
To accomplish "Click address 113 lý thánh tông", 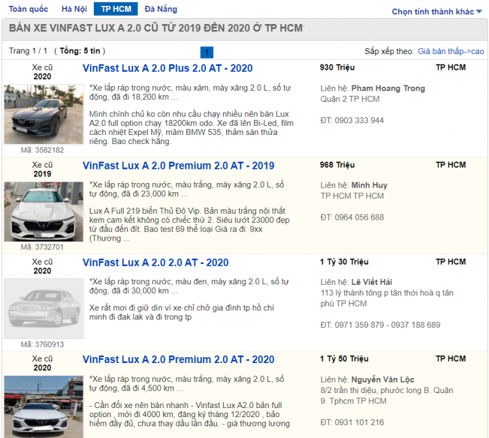I will tap(387, 298).
